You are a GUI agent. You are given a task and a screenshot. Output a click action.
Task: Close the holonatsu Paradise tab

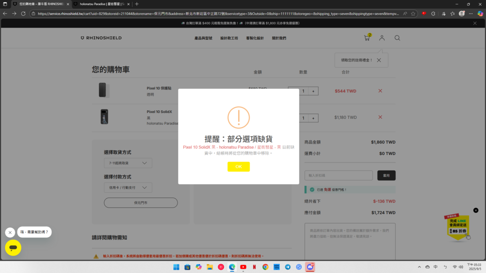coord(128,4)
